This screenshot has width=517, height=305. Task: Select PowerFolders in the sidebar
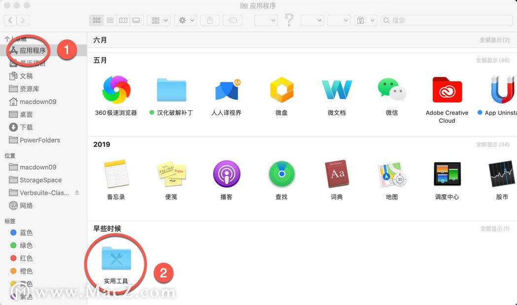coord(43,140)
